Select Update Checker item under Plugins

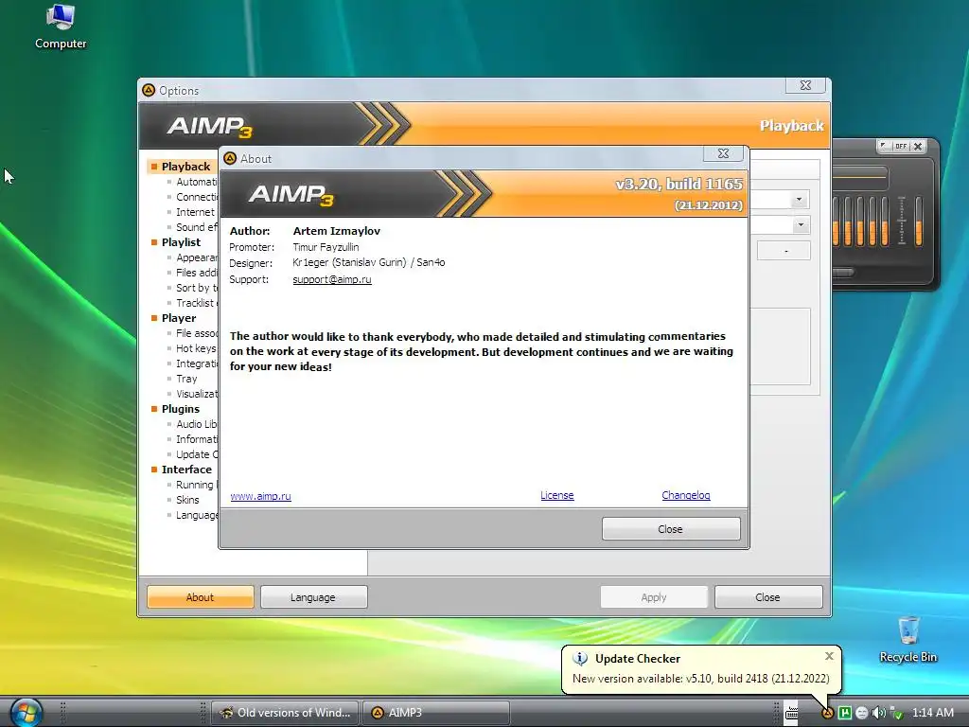197,454
